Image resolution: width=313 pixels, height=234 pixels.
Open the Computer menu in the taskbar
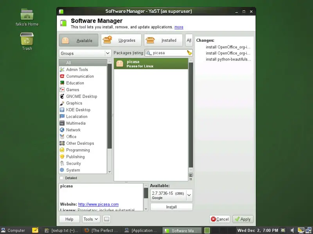click(14, 230)
